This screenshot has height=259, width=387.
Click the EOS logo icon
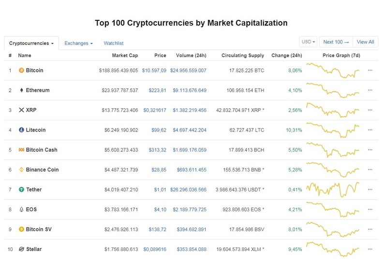pos(21,209)
